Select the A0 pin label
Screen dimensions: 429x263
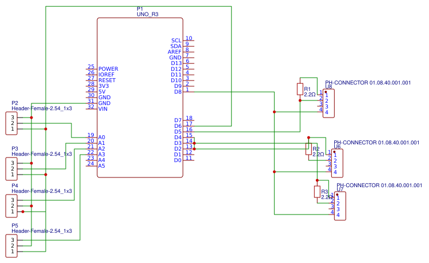(x=102, y=137)
